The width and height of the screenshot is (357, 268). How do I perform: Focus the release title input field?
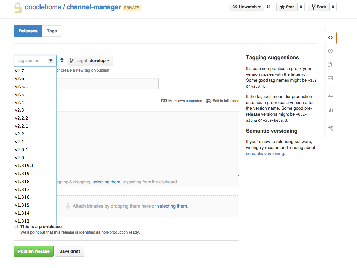coord(107,84)
